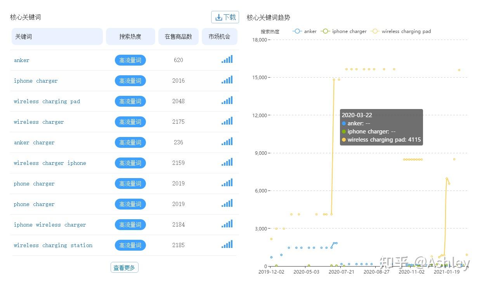
Task: Open the anker charger keyword link
Action: [x=34, y=142]
